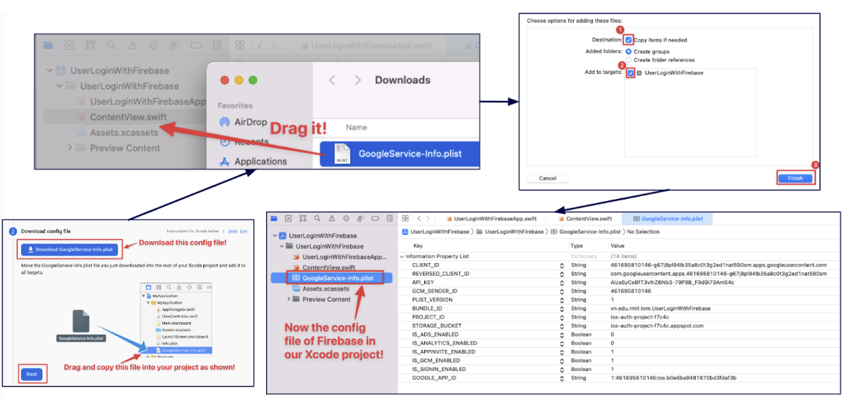Click the magnifier Find icon in the blurred Xcode window
This screenshot has width=847, height=400.
point(112,45)
